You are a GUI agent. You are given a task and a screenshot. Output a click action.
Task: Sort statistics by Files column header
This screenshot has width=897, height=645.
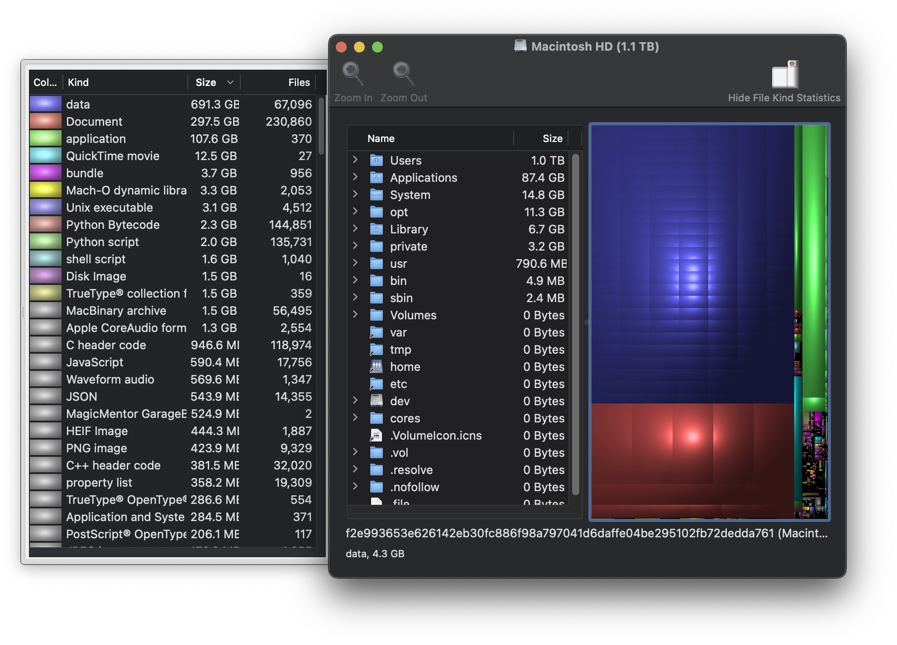[278, 82]
